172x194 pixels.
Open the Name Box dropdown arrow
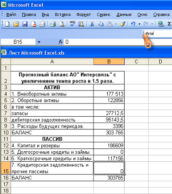(39, 42)
